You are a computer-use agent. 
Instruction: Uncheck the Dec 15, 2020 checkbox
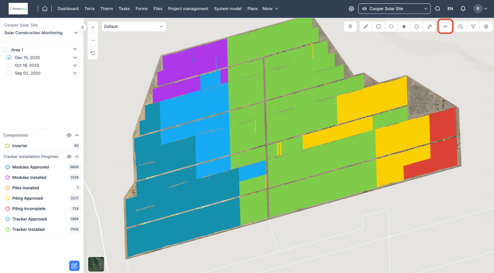click(x=9, y=58)
